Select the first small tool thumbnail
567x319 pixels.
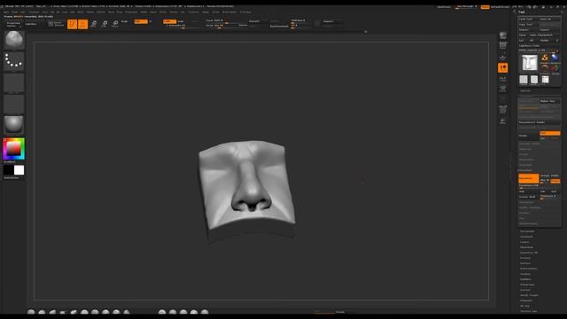pos(524,80)
